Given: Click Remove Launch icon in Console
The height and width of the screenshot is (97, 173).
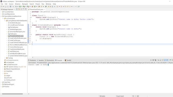Looking at the screenshot, I should click(x=153, y=60).
